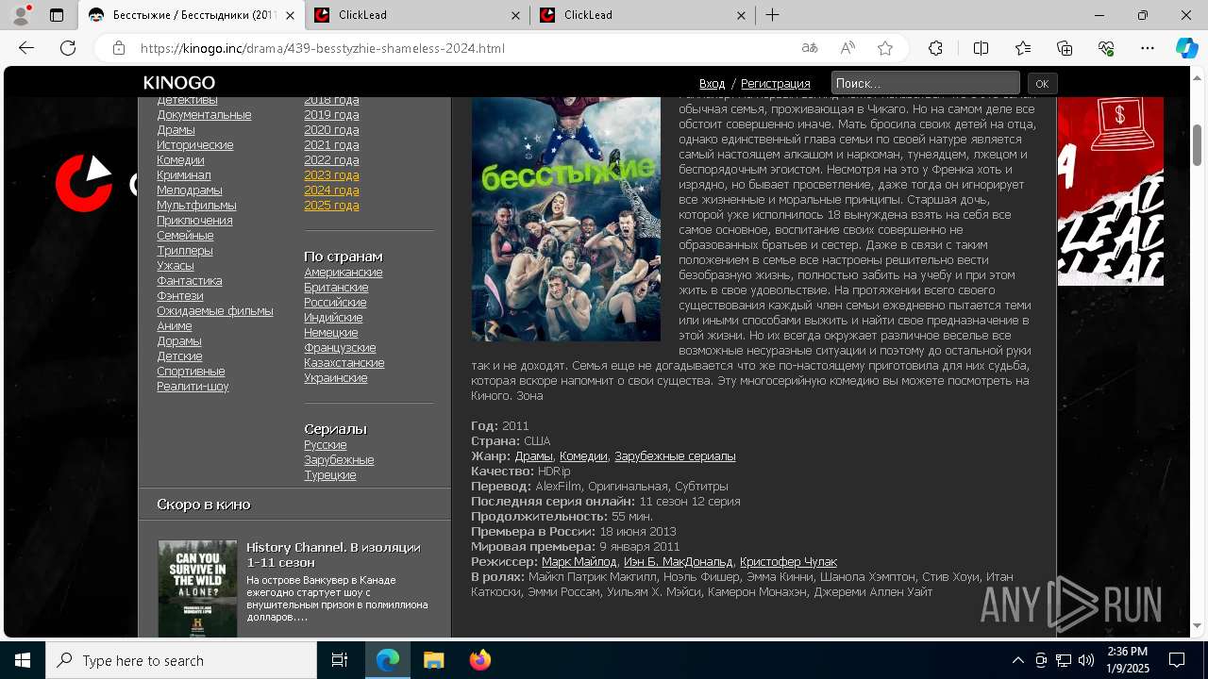
Task: Click page vertical scrollbar thumb
Action: (1198, 143)
